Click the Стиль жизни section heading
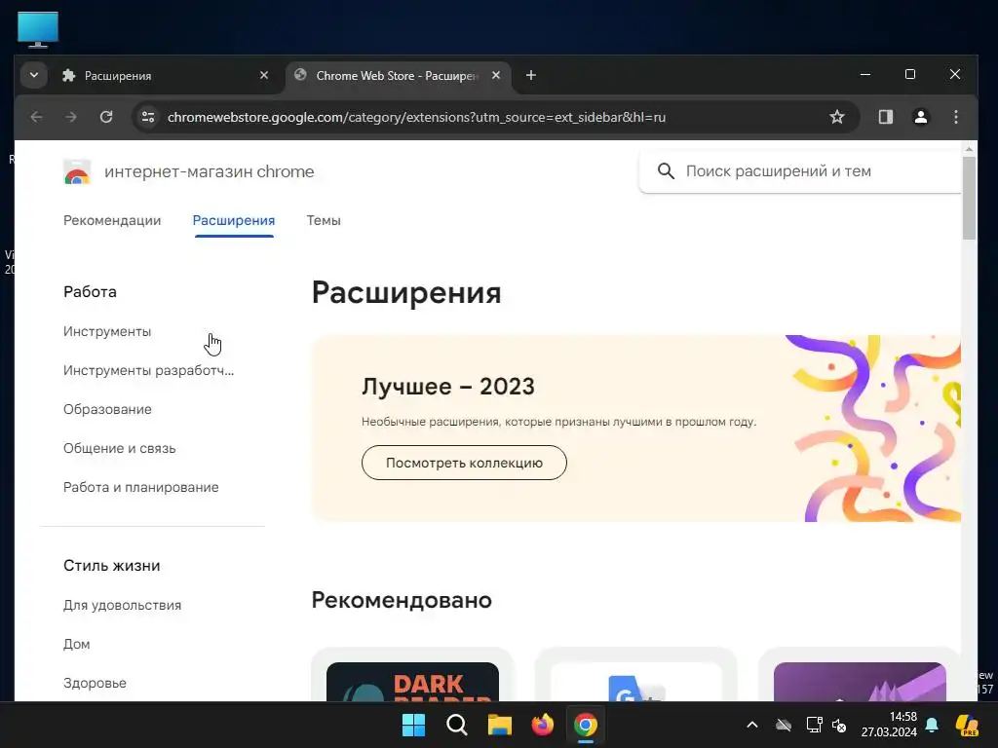 pos(111,566)
